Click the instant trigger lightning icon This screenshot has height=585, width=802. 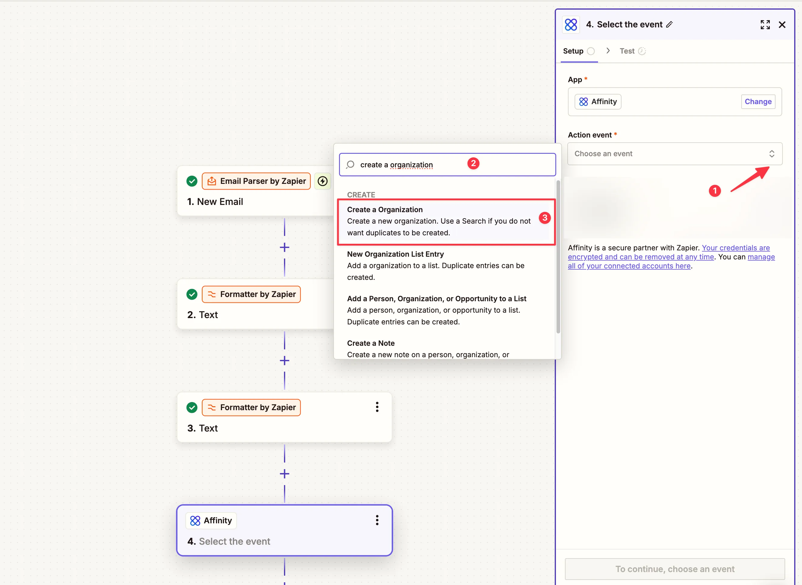point(322,181)
